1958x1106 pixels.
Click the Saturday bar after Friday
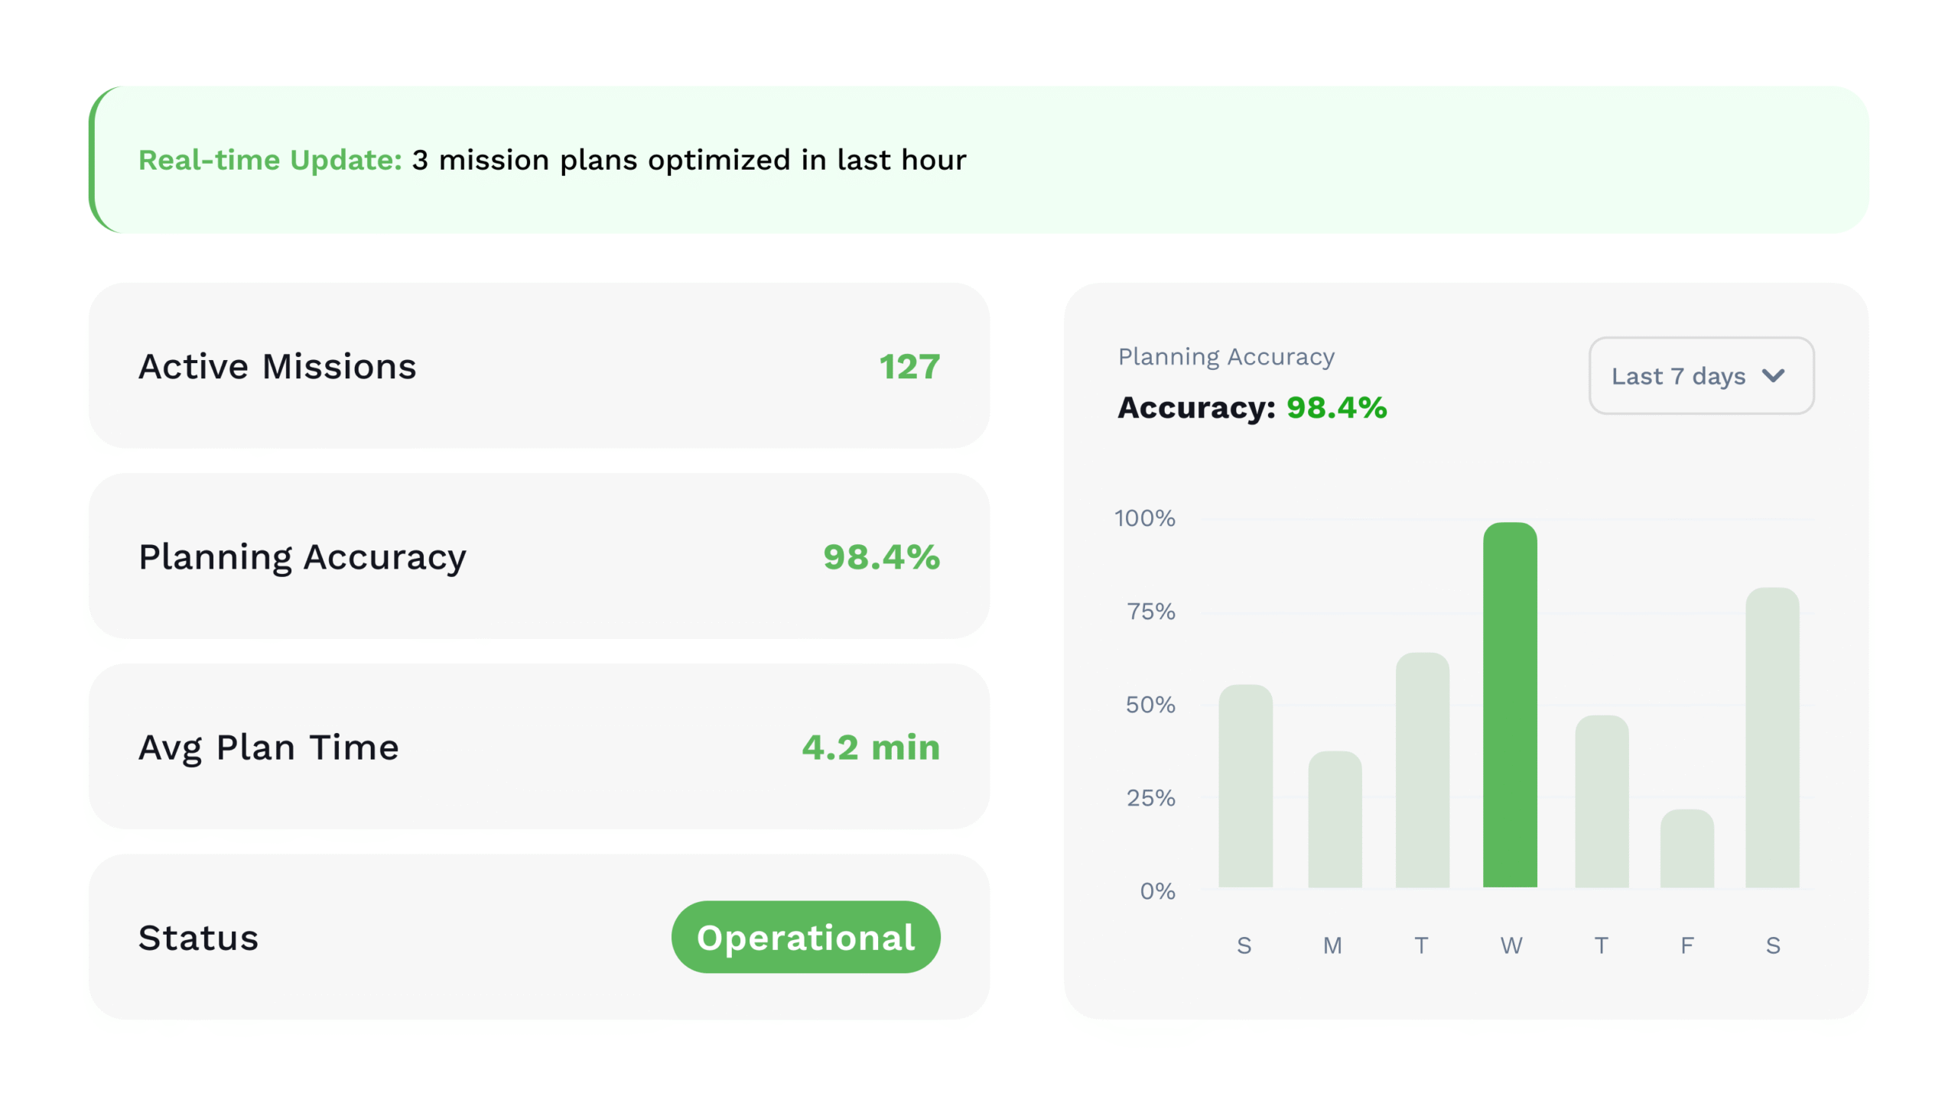click(1771, 736)
